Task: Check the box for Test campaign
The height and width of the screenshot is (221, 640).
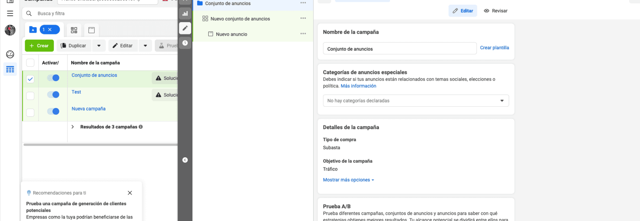Action: click(30, 96)
